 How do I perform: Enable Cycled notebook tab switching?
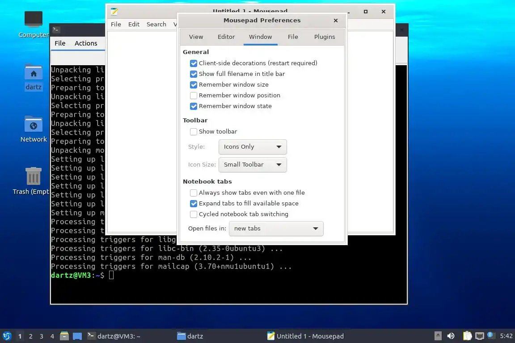[194, 214]
